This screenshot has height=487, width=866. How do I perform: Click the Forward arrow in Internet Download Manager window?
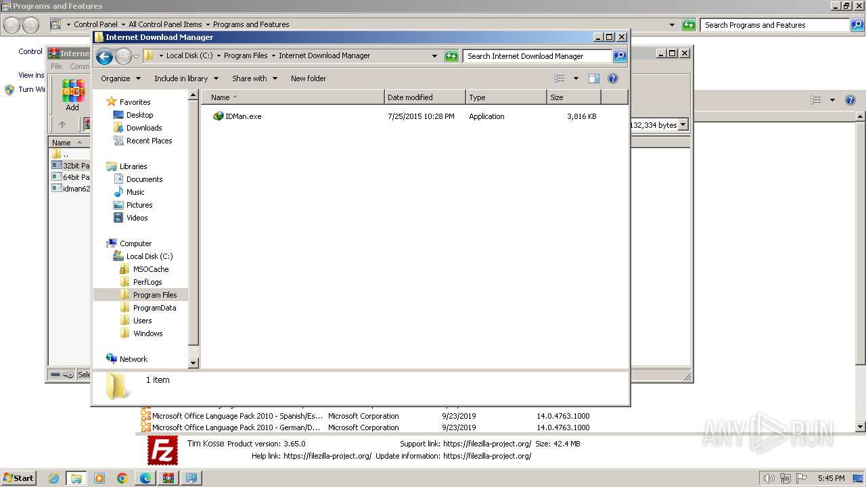pos(123,56)
